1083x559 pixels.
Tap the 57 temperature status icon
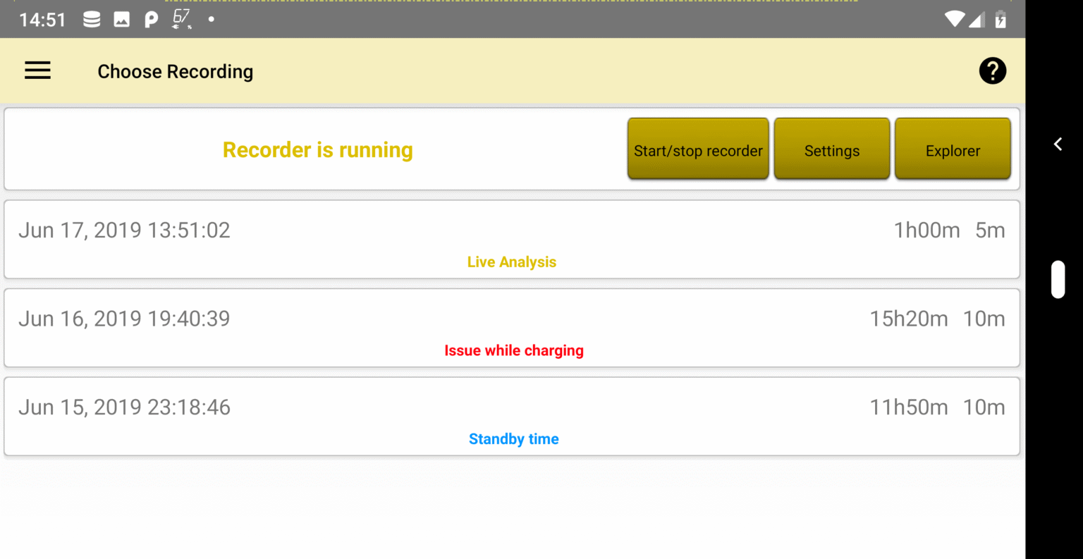(181, 19)
